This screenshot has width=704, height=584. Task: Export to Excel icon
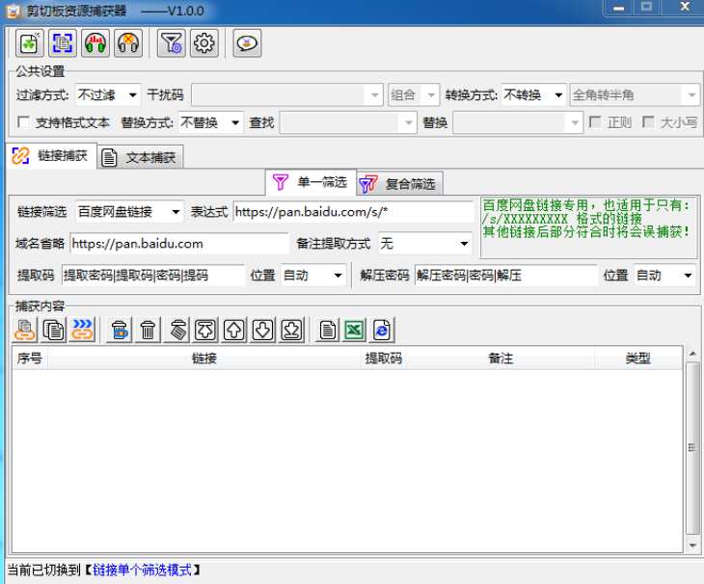(x=355, y=331)
